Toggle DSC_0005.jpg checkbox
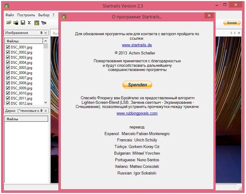246x194 pixels. click(x=8, y=68)
